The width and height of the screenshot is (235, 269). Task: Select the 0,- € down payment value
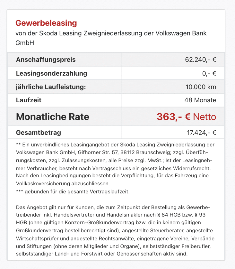[x=209, y=73]
